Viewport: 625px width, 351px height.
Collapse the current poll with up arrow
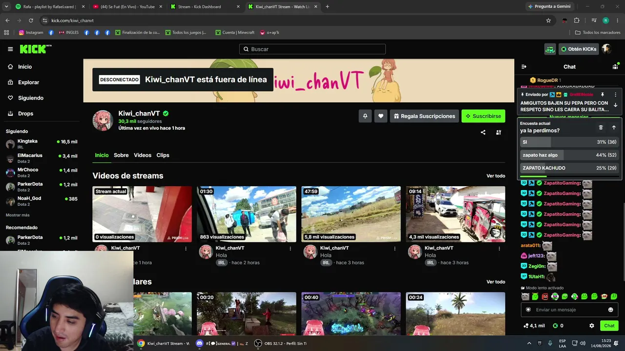click(614, 127)
